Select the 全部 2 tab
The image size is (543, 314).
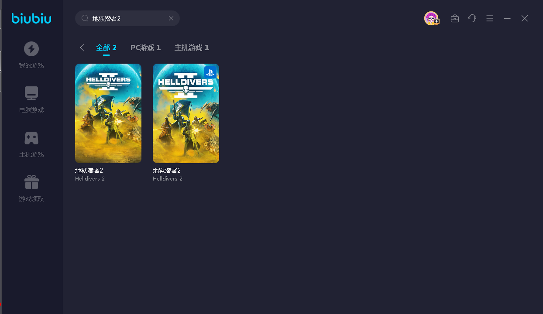(106, 48)
